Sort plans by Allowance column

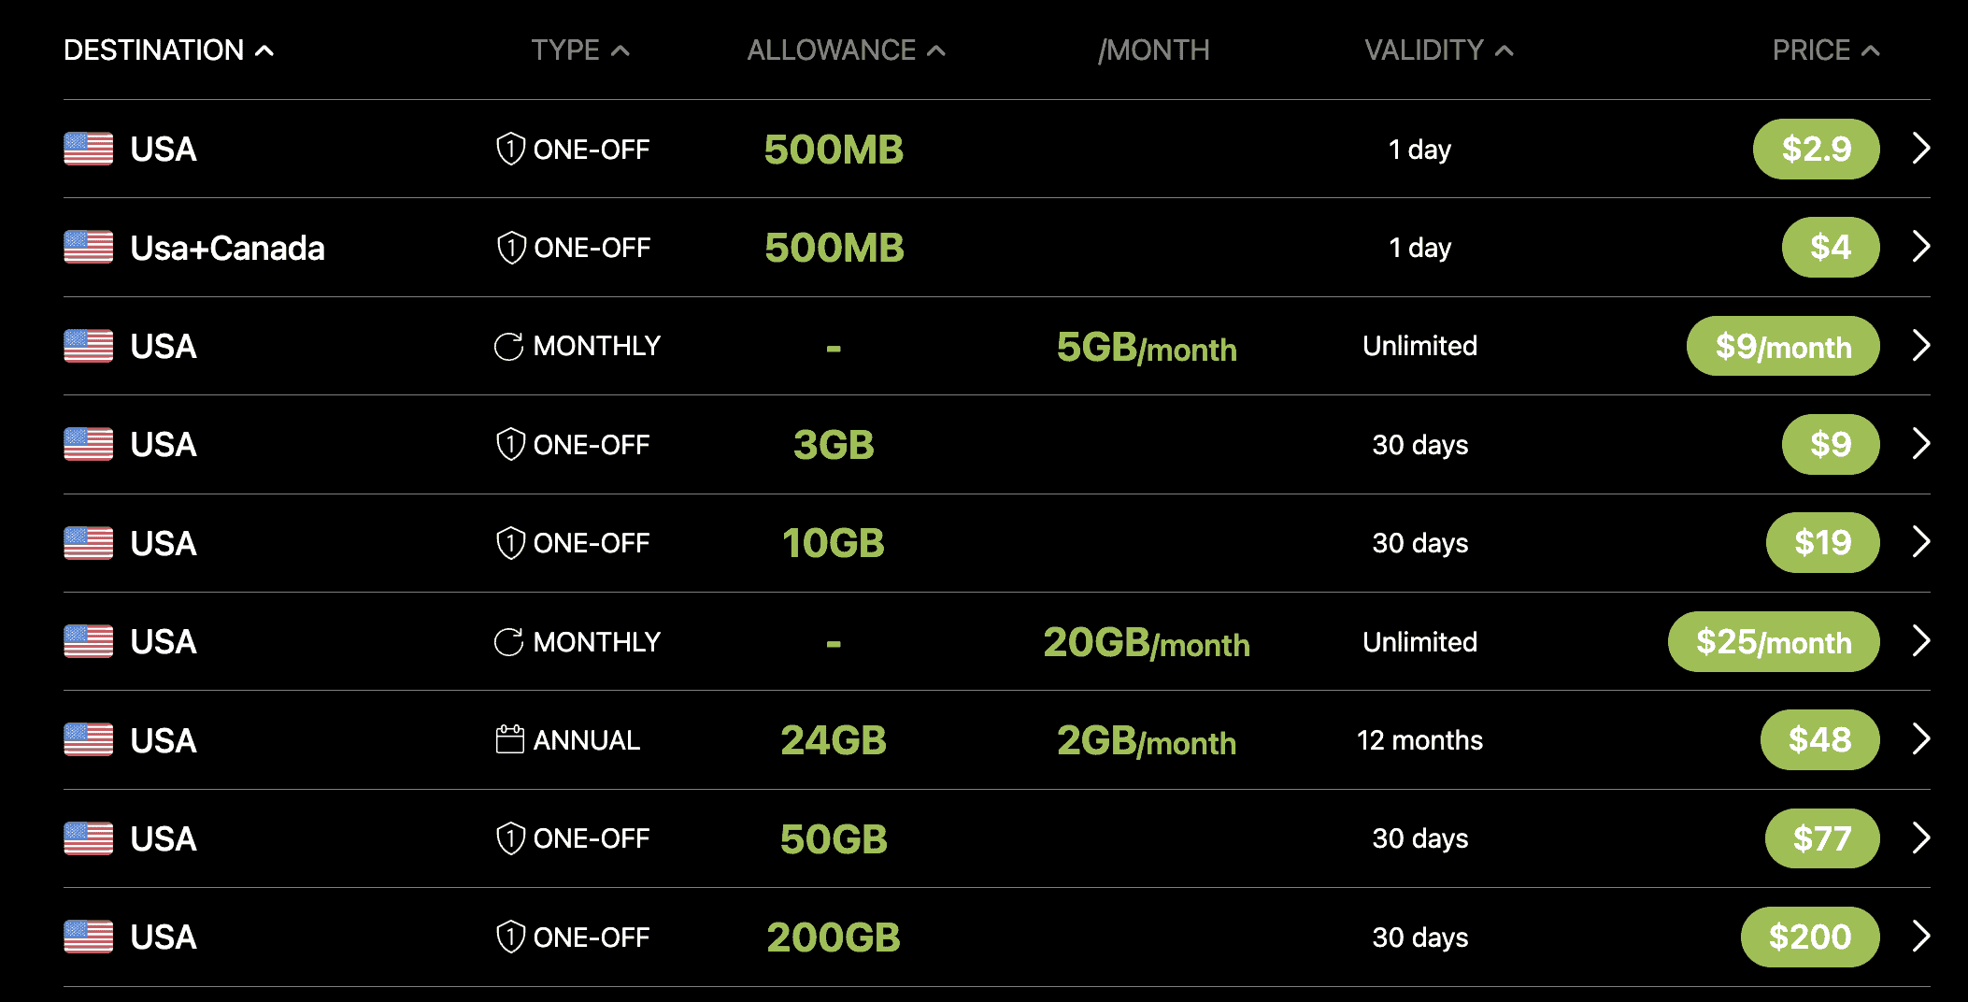pos(846,50)
